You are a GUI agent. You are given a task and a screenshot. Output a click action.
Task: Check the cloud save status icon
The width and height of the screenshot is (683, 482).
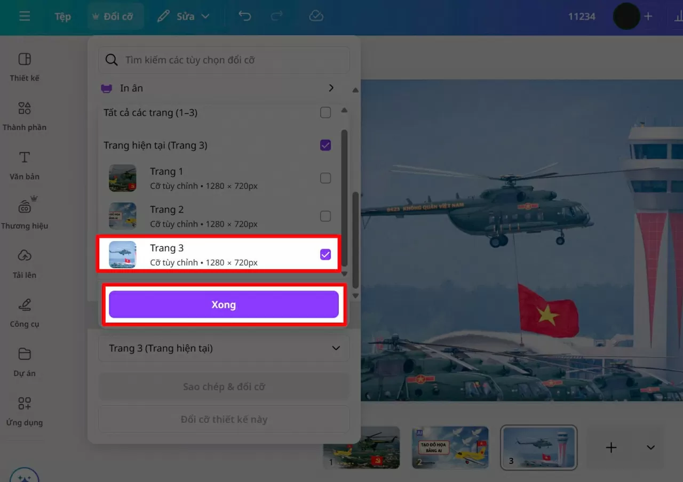(316, 16)
